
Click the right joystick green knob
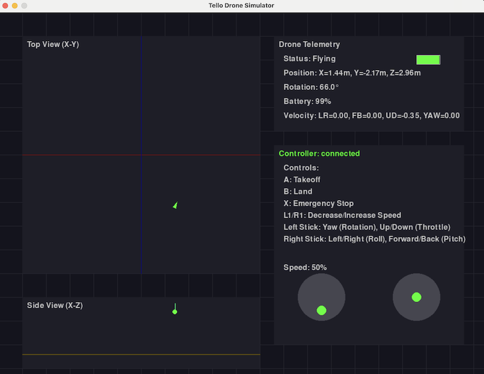coord(416,297)
